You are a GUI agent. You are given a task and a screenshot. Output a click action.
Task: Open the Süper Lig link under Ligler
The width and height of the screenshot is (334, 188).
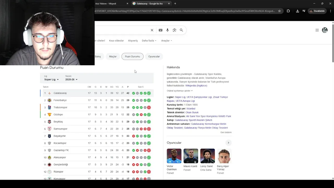coord(180,97)
